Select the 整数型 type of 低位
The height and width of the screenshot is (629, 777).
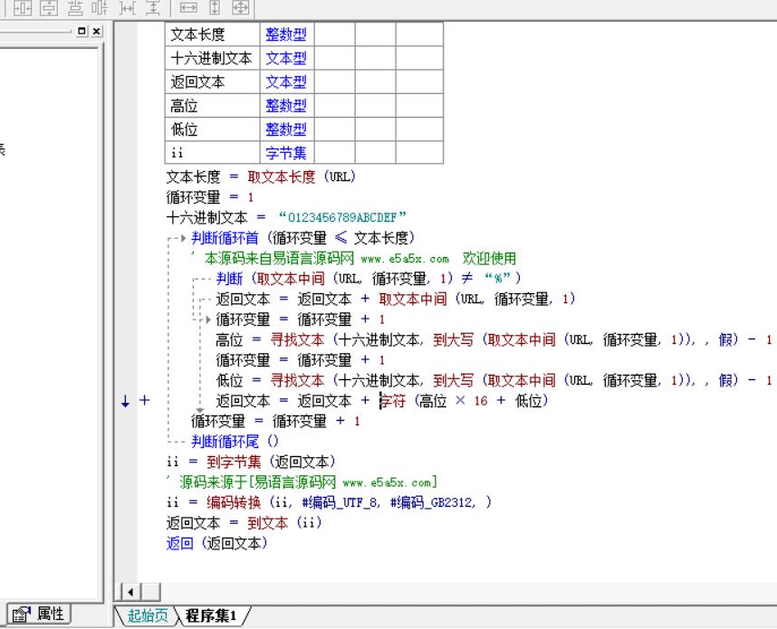pyautogui.click(x=286, y=129)
